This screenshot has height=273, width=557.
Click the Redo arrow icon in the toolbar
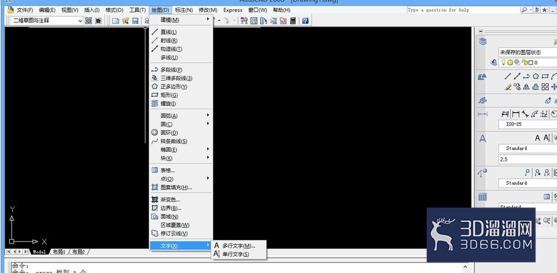point(226,21)
